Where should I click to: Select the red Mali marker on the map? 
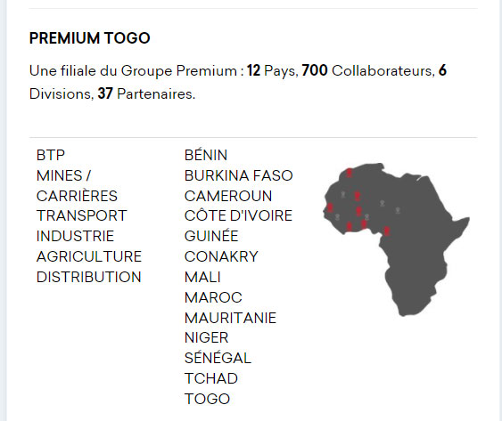357,196
